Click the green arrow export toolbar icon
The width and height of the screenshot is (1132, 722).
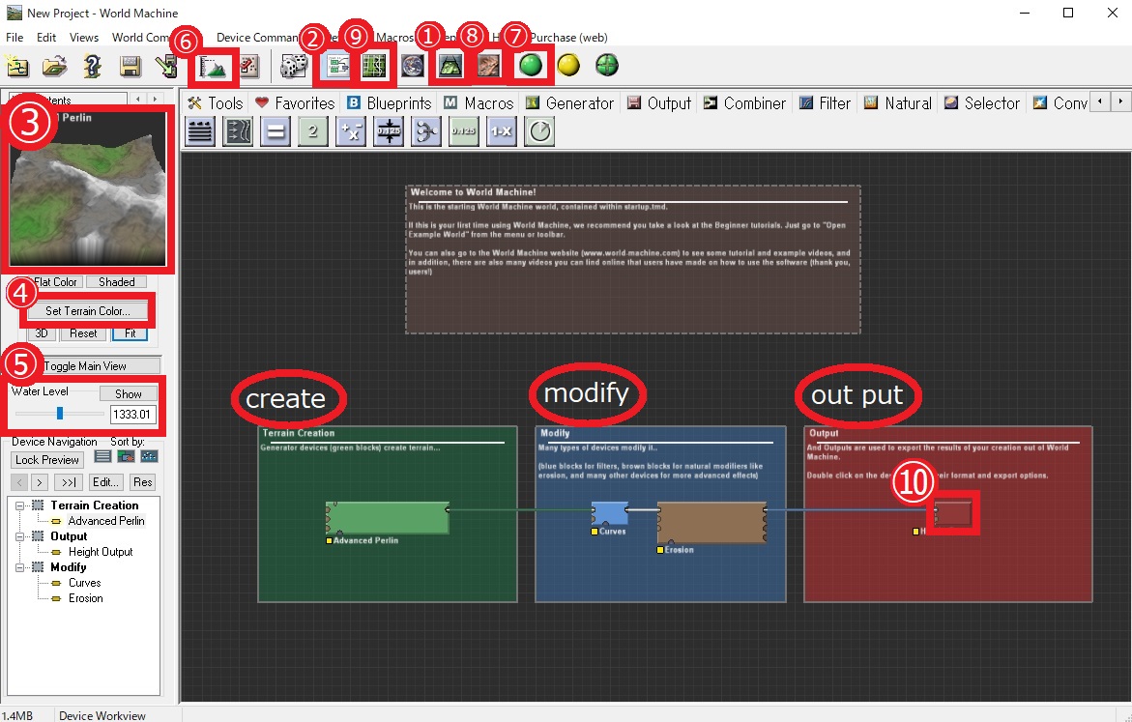tap(167, 67)
